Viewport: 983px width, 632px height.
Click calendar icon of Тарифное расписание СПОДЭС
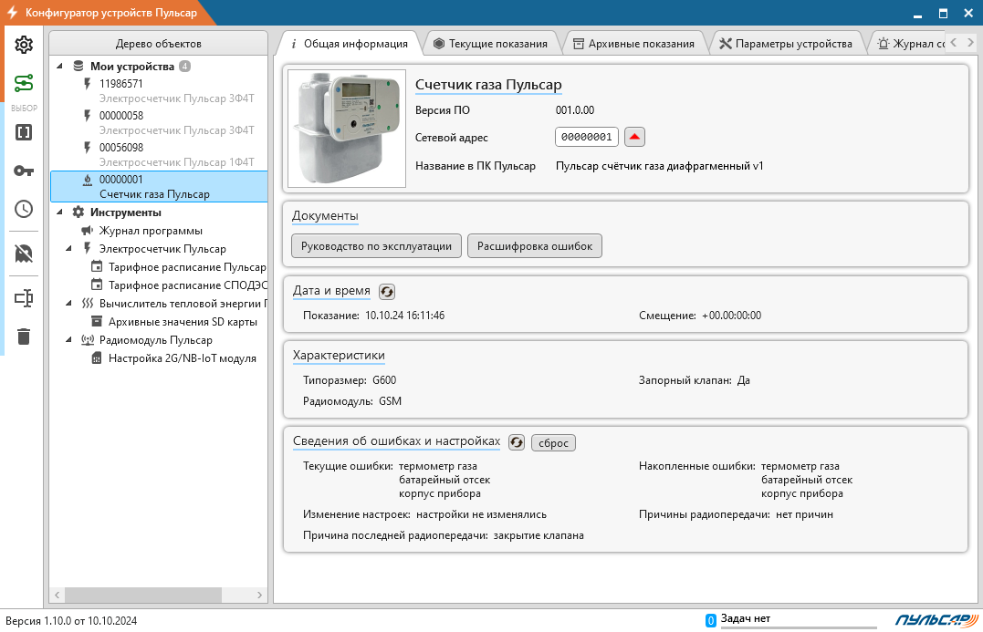[x=97, y=285]
